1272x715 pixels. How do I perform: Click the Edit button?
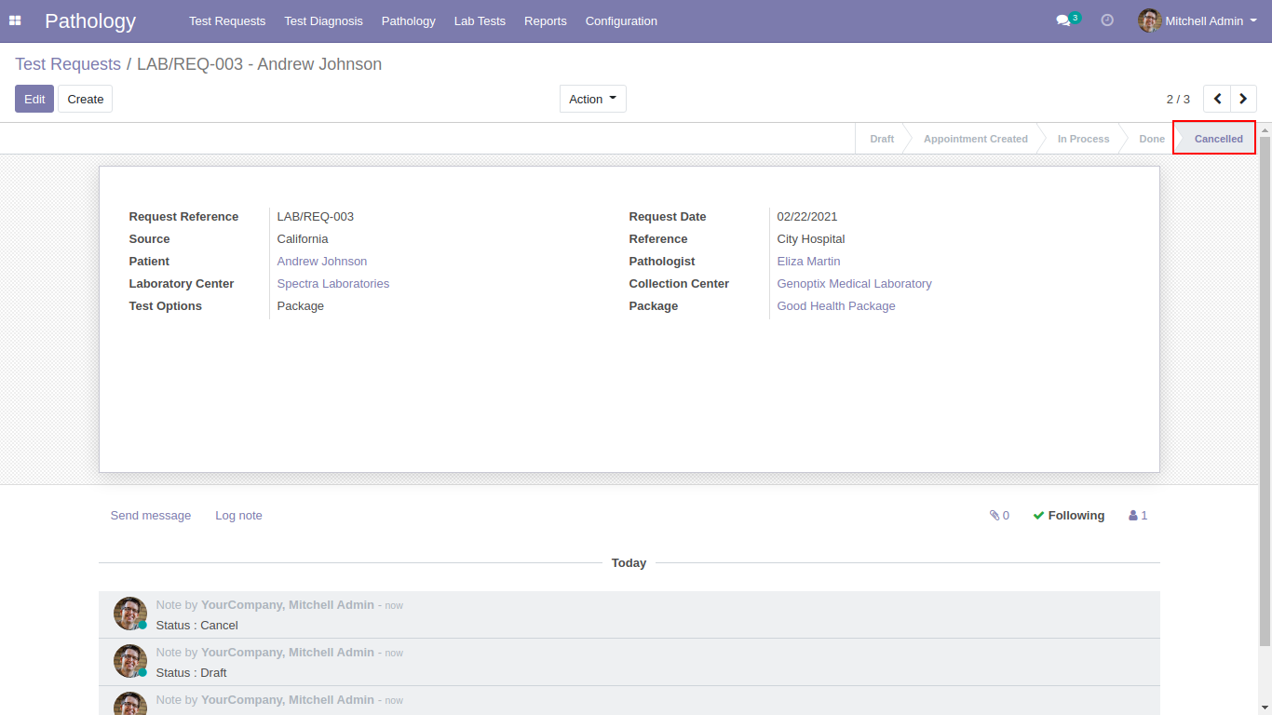34,99
